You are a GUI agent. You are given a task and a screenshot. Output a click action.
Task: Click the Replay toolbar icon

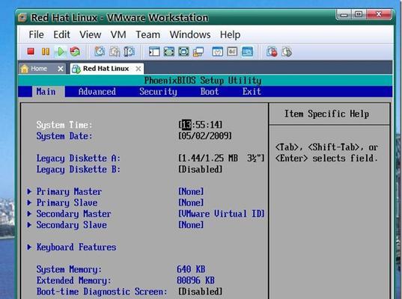287,52
